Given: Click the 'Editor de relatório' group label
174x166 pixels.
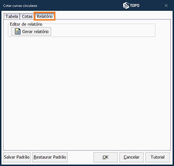Looking at the screenshot, I should [26, 24].
